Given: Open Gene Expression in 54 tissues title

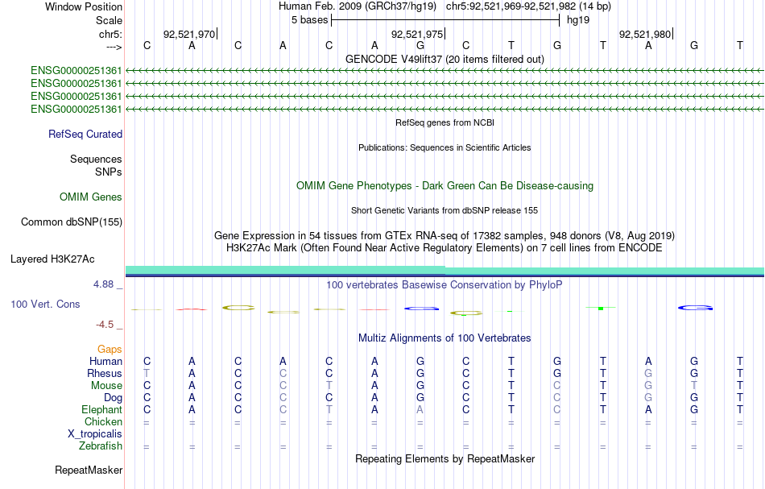Looking at the screenshot, I should pyautogui.click(x=445, y=236).
